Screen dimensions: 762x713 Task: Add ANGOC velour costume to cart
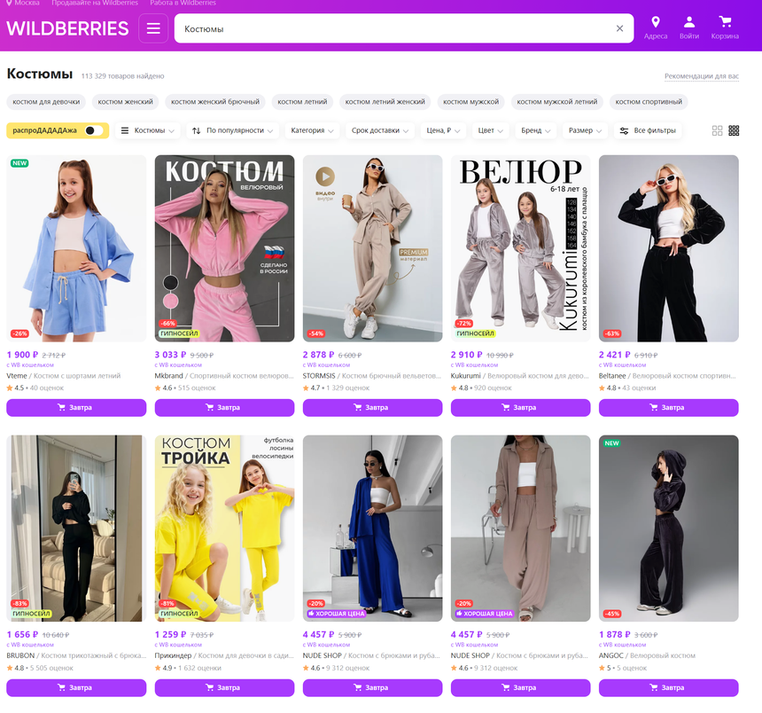pos(669,687)
